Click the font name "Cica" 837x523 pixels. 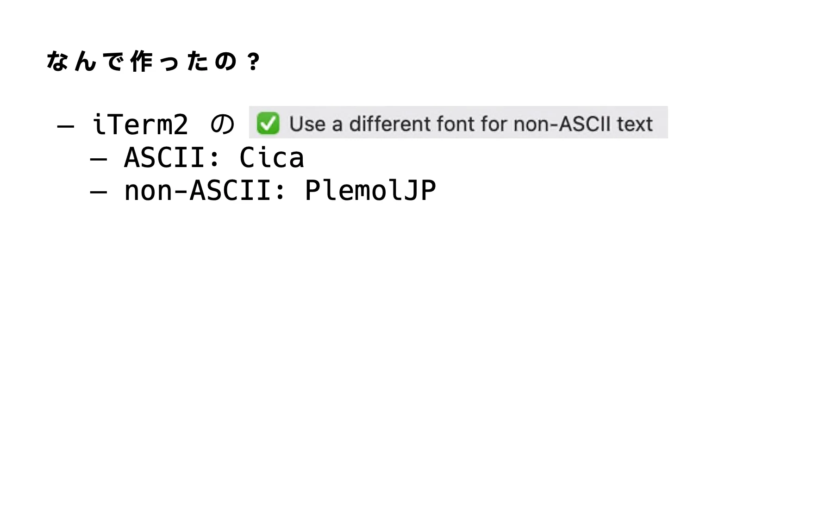(272, 158)
